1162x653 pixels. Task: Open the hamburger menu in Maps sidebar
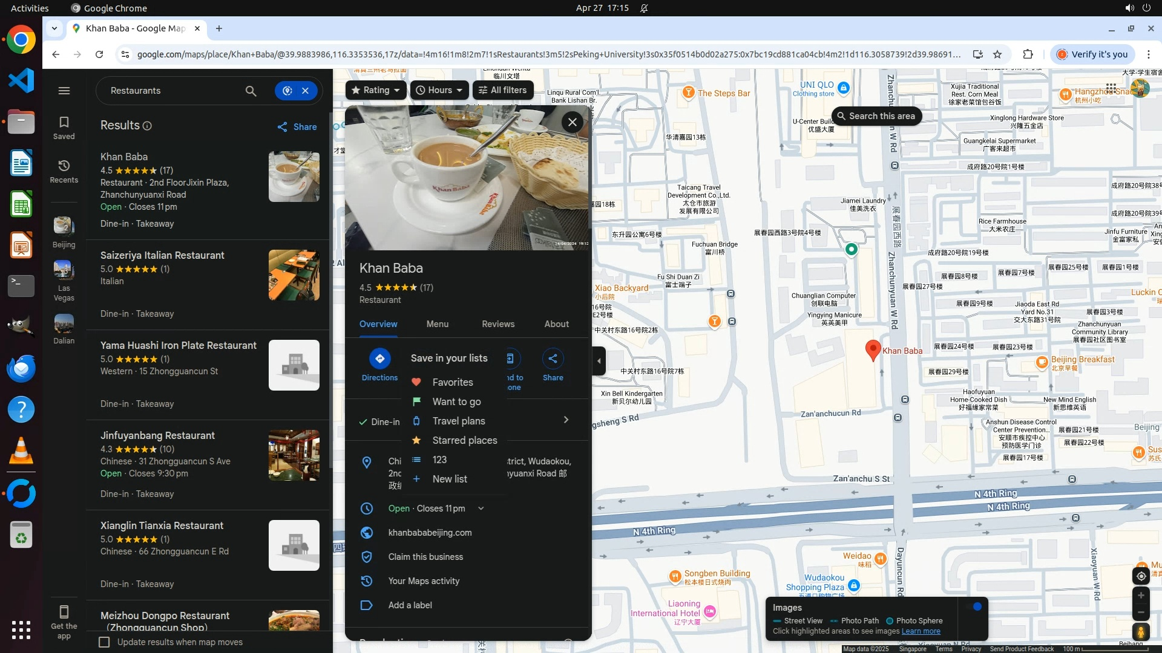tap(64, 91)
